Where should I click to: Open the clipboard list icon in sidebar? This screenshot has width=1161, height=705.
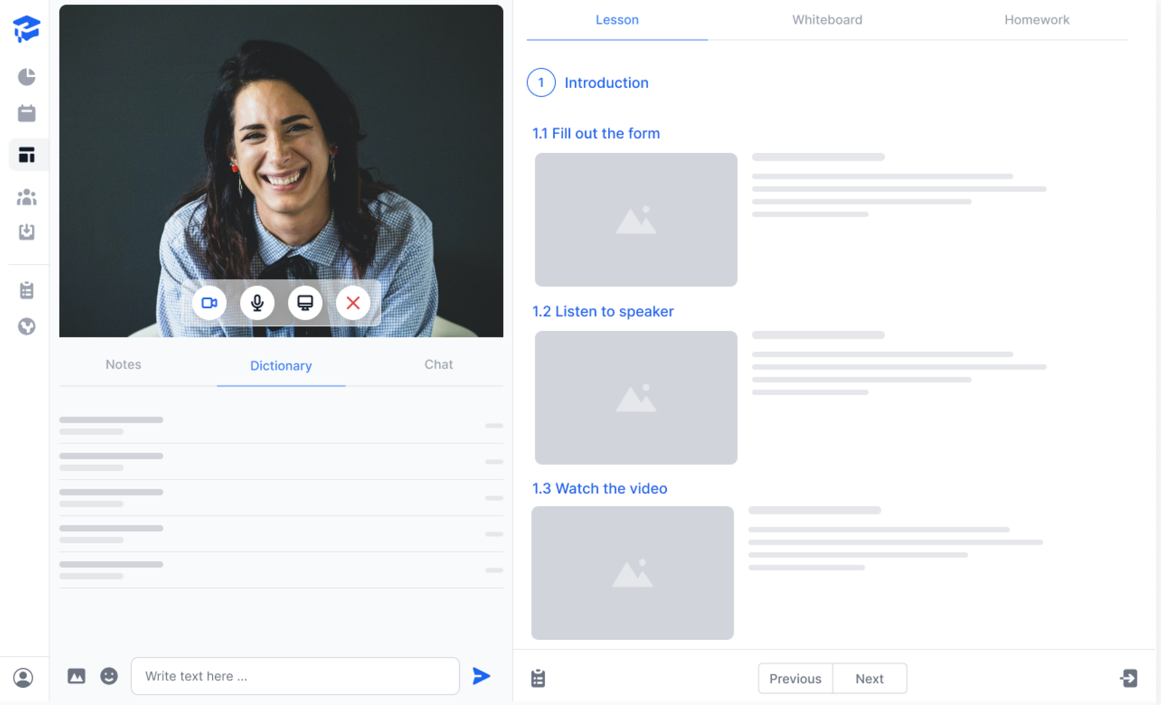pos(27,290)
